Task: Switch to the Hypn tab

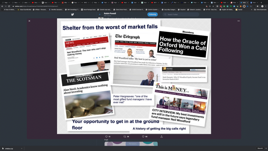Action: pos(115,3)
